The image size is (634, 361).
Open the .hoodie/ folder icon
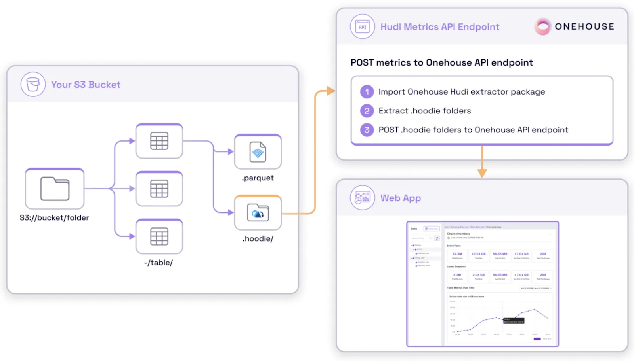point(258,212)
